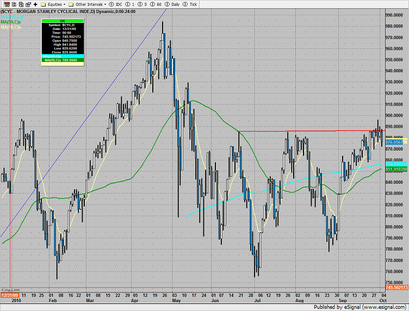
Task: Click the chart title $CYC Morgan Stanley Cyclical
Action: (68, 11)
